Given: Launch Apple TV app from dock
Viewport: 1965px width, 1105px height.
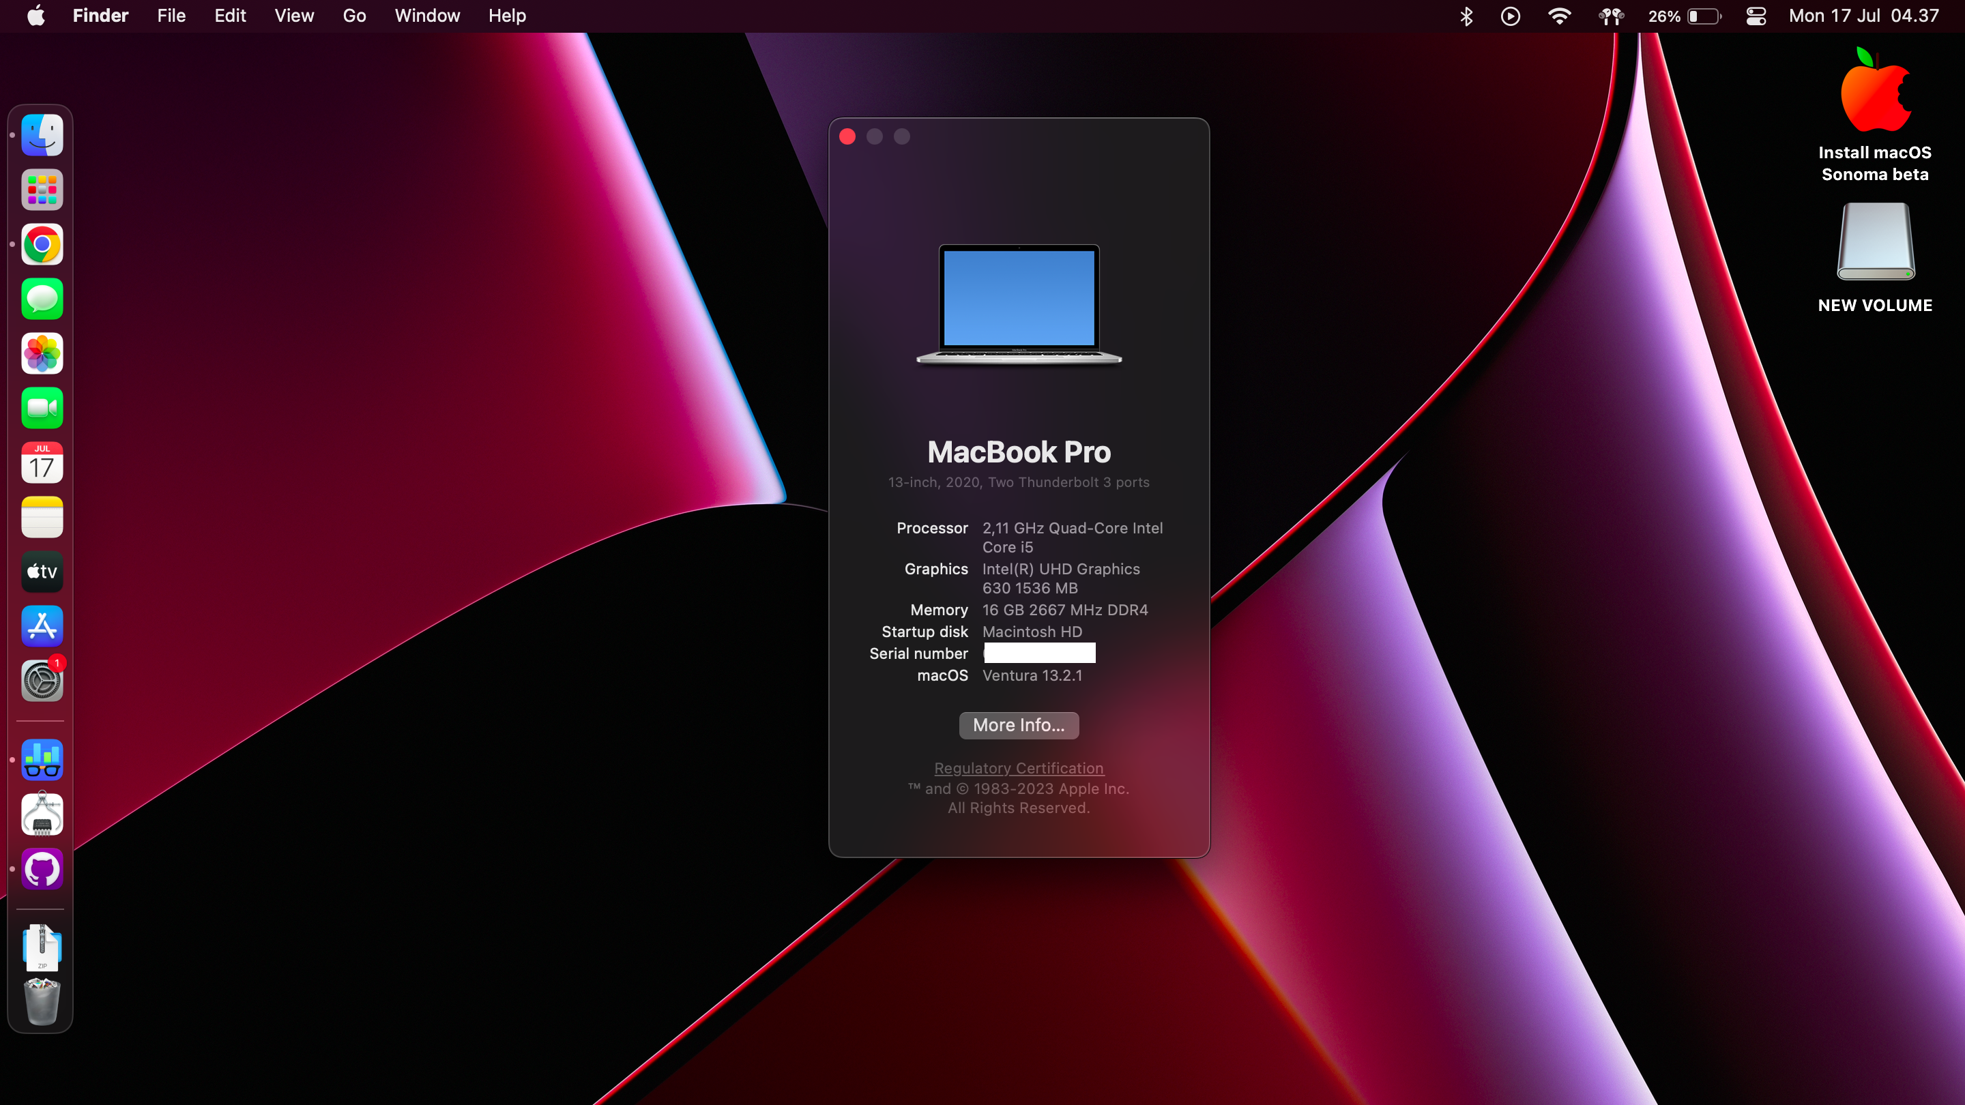Looking at the screenshot, I should (x=42, y=572).
